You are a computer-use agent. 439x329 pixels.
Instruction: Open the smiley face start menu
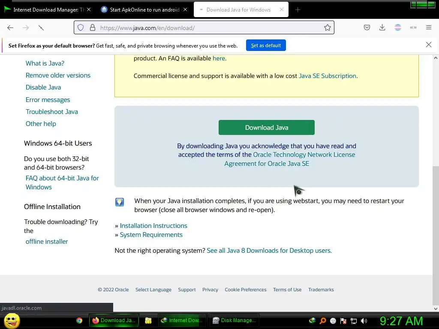(x=12, y=320)
